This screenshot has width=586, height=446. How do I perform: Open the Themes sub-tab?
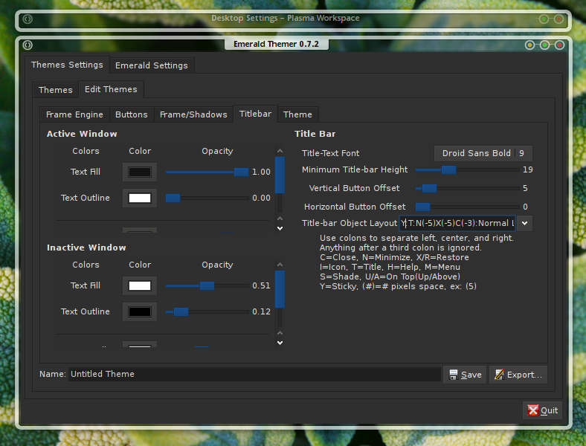55,90
